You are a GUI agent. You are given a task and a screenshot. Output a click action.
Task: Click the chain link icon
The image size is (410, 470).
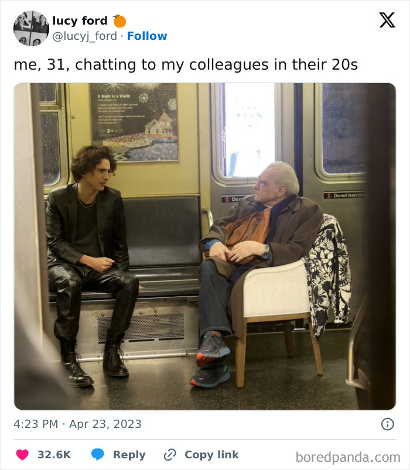point(170,455)
